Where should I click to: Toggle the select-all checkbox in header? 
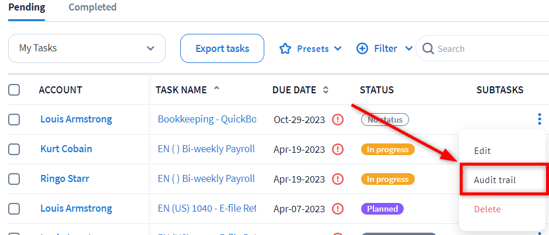click(x=14, y=90)
